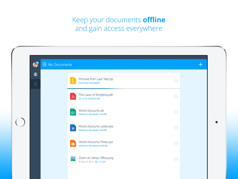Tap the iPad home button

coord(20,122)
